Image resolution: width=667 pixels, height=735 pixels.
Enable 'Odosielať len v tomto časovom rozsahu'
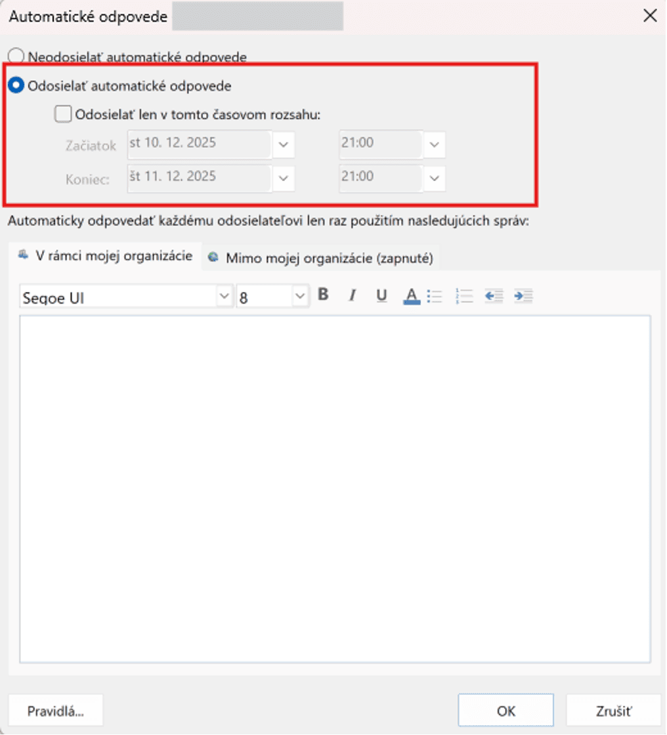click(x=63, y=114)
